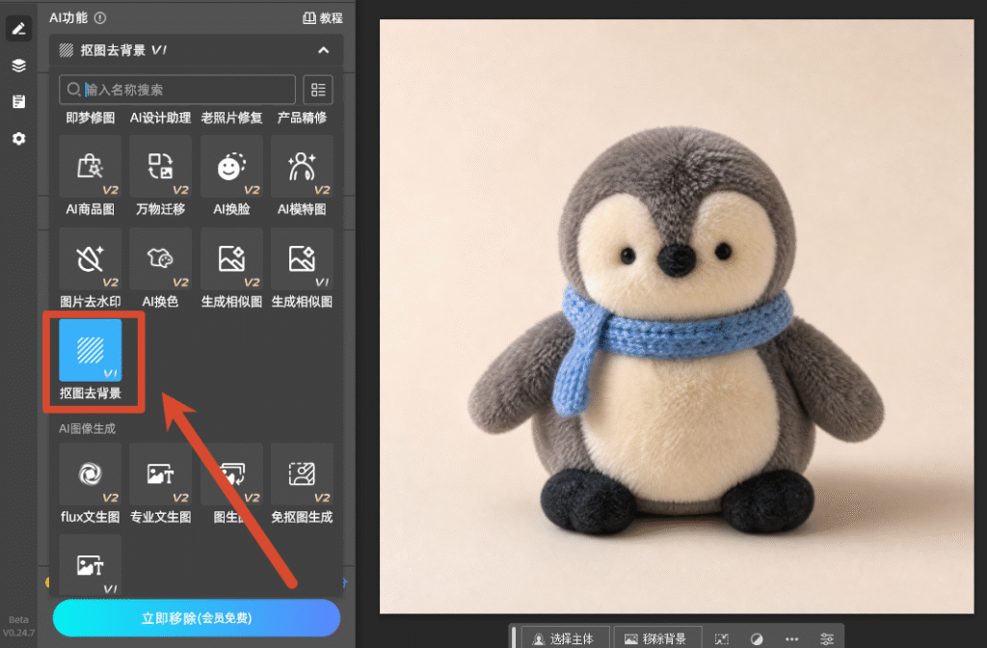The height and width of the screenshot is (648, 987).
Task: Open the 免抠图生成 tool
Action: pos(302,473)
